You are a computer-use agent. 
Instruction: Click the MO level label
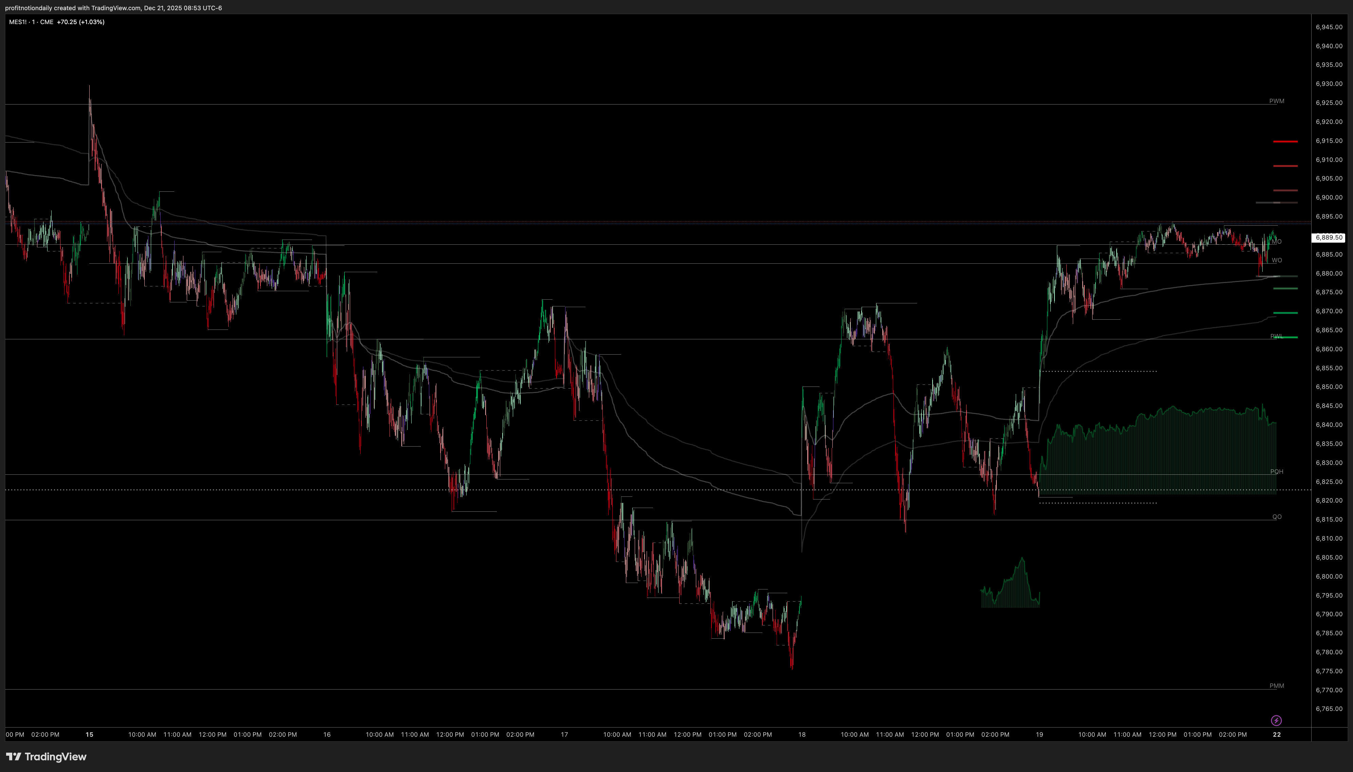[x=1277, y=241]
